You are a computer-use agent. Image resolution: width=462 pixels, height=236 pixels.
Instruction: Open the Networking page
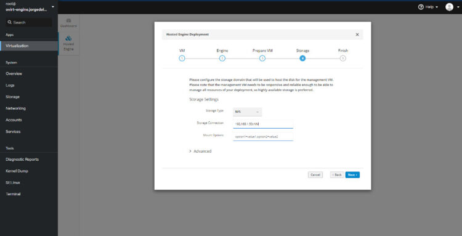pos(15,108)
